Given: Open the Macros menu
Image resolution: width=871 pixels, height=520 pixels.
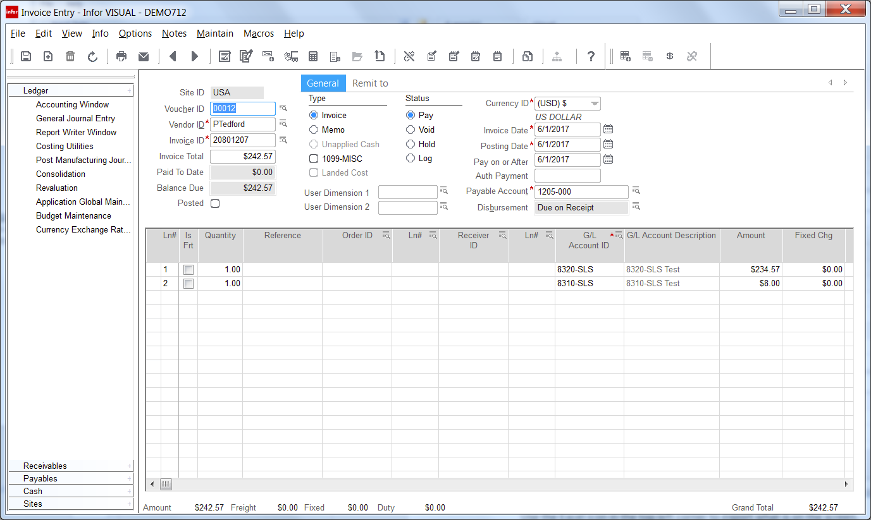Looking at the screenshot, I should [x=259, y=33].
